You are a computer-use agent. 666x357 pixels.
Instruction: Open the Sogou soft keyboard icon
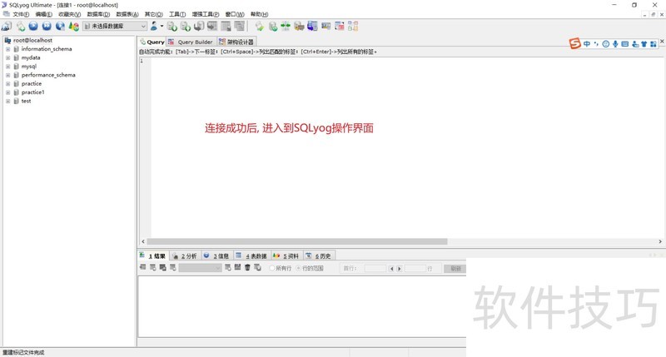point(625,44)
